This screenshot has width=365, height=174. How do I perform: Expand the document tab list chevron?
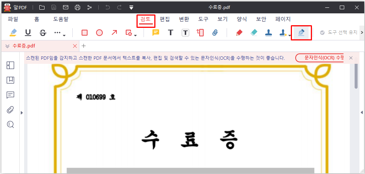tap(7, 46)
